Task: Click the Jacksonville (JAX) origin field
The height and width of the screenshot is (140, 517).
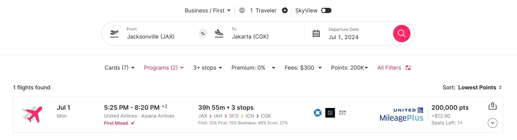Action: point(151,36)
